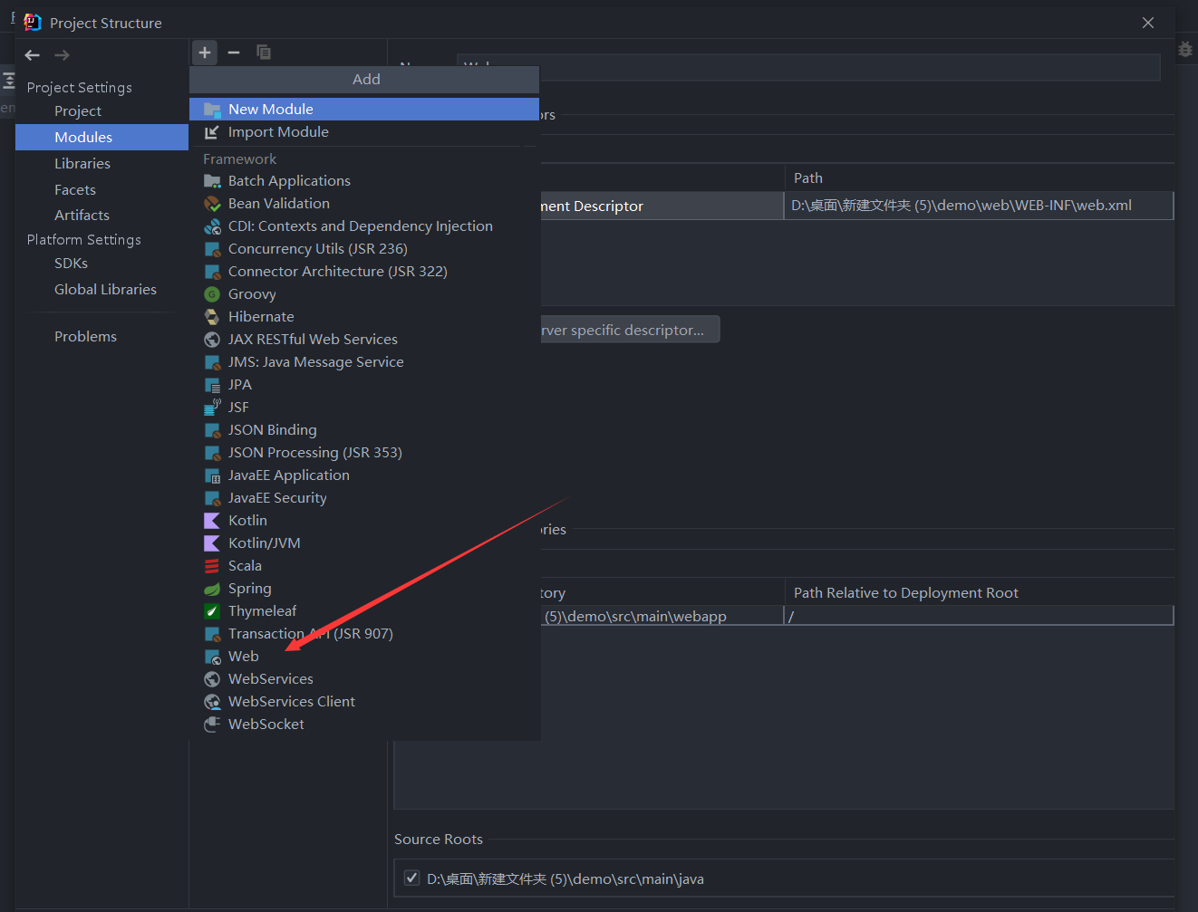Screen dimensions: 1198x912
Task: Select Hibernate in framework list
Action: [364, 317]
